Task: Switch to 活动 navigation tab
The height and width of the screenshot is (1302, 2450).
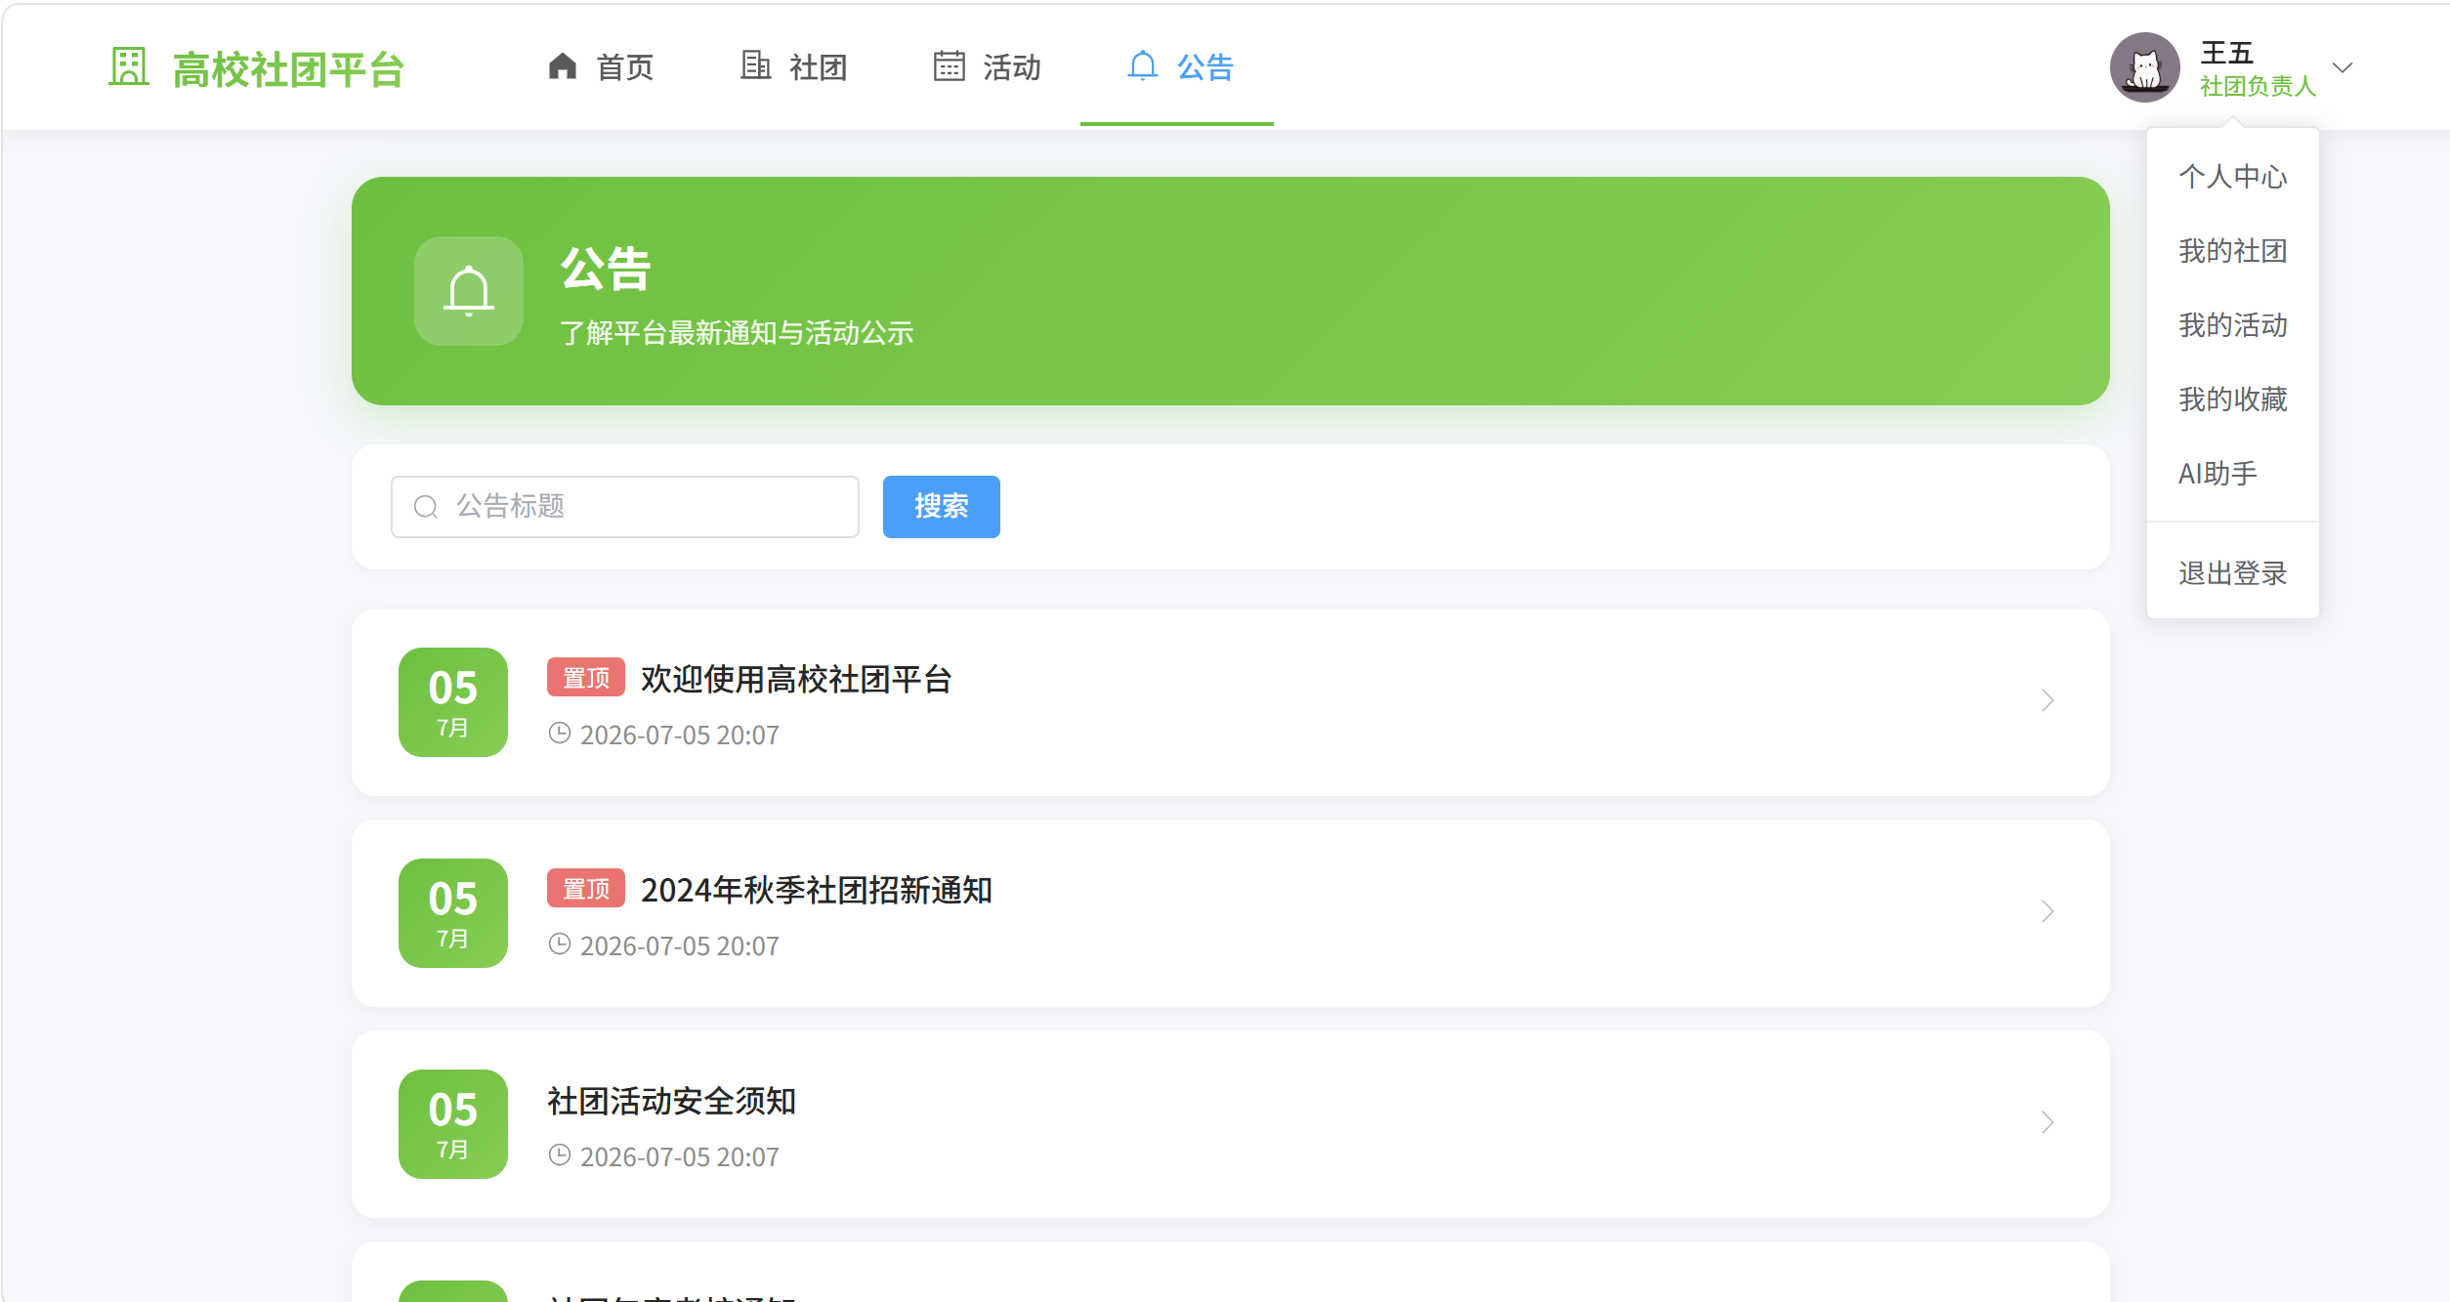Action: pos(988,66)
